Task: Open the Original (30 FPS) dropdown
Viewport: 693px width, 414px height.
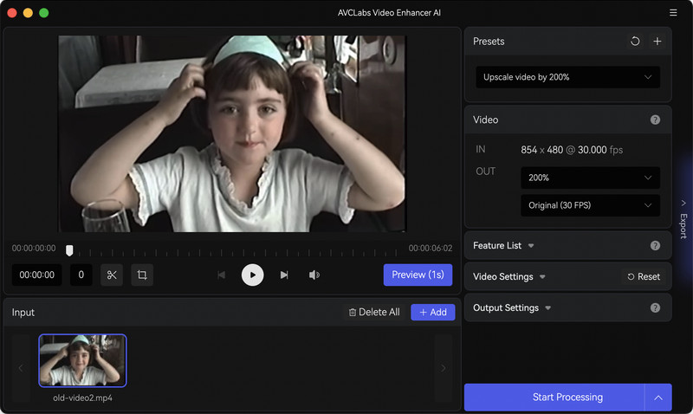Action: (590, 206)
